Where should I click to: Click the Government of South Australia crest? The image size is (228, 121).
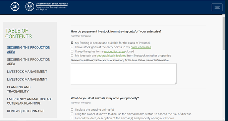click(x=30, y=7)
